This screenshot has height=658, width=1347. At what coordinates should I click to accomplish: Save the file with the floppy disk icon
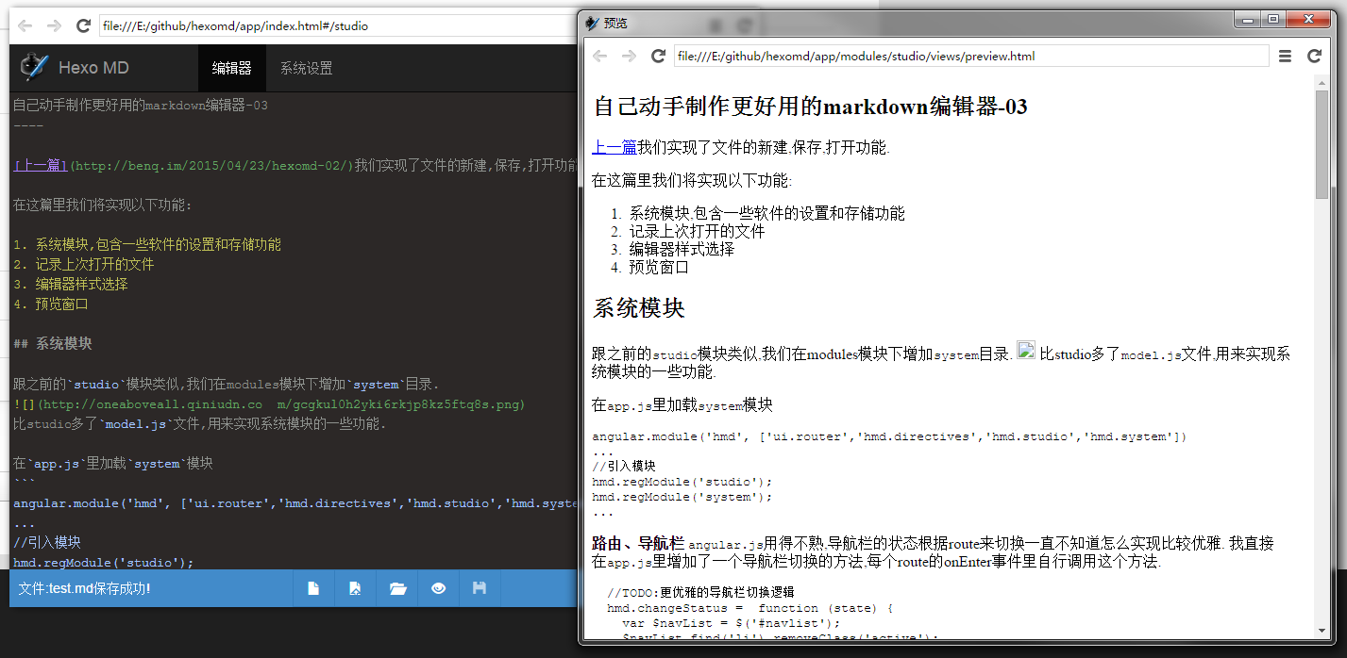click(x=480, y=588)
